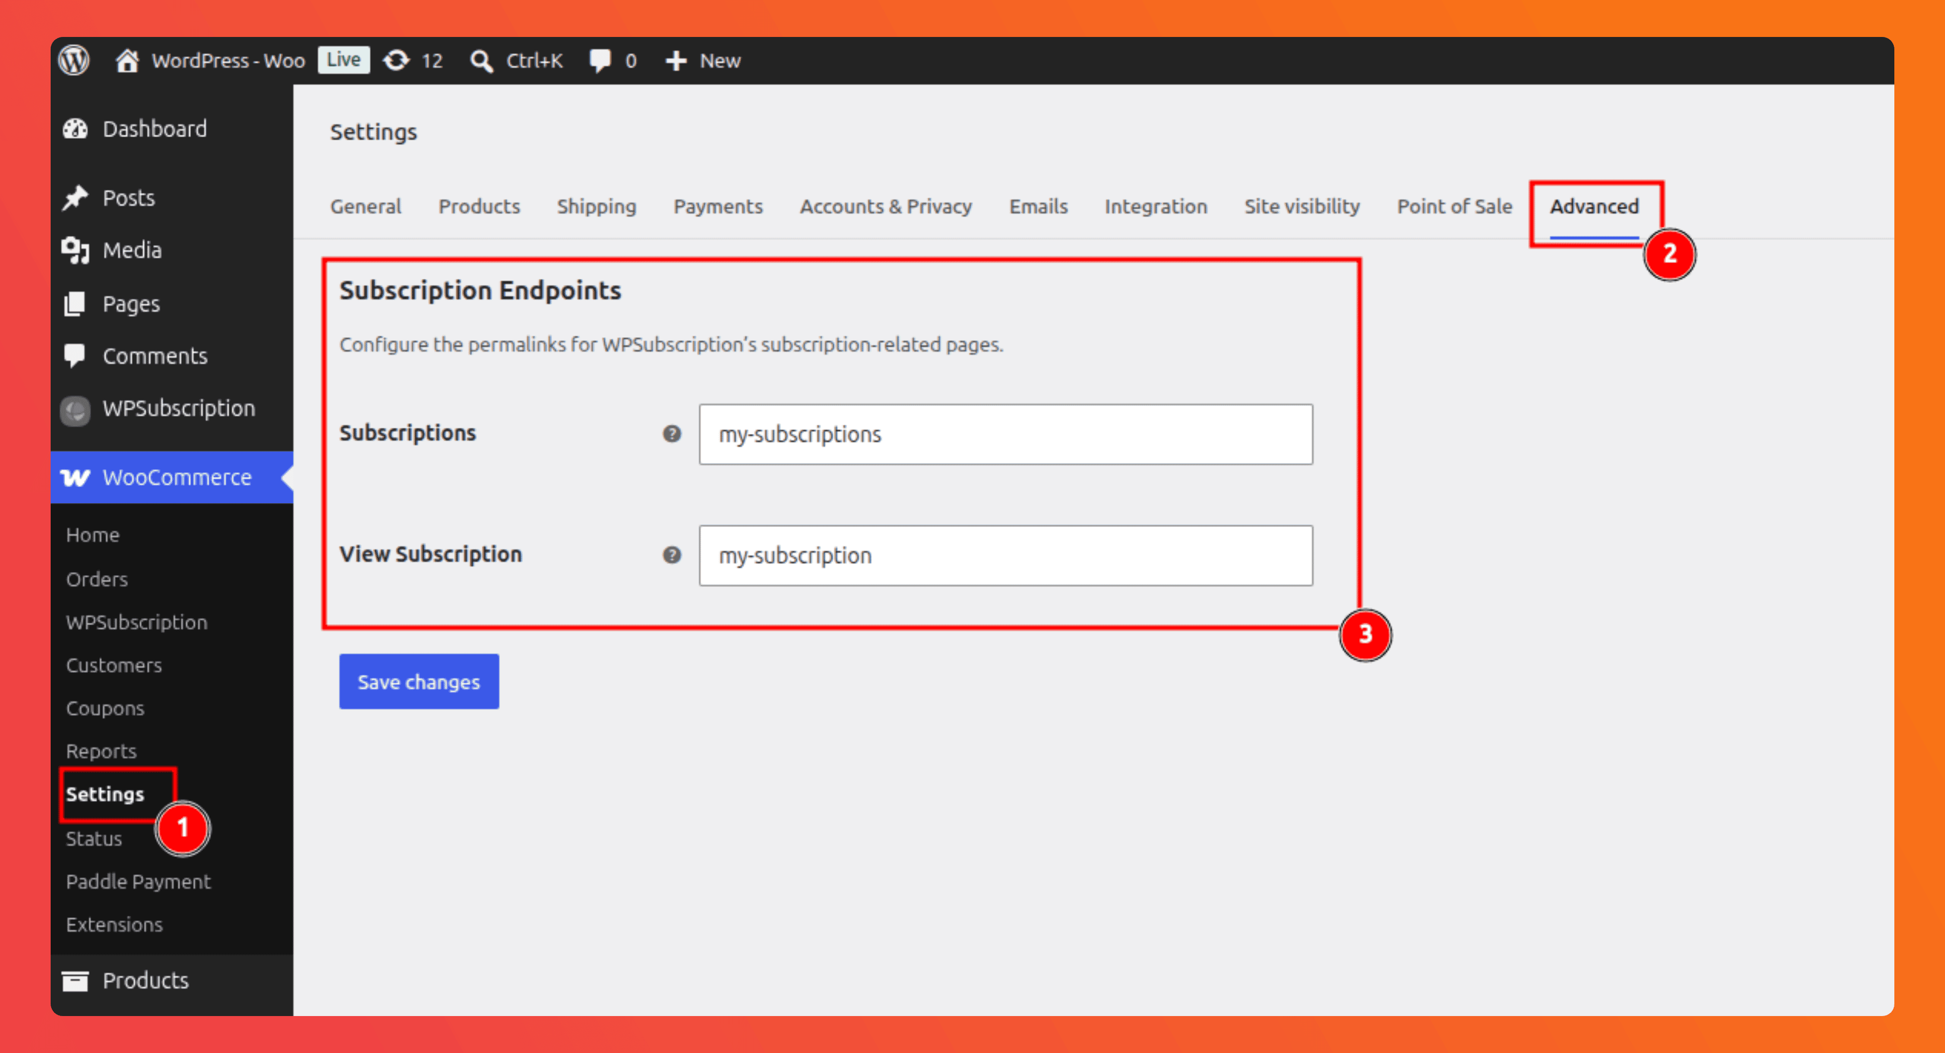Select the Advanced tab
Image resolution: width=1945 pixels, height=1053 pixels.
click(1594, 206)
